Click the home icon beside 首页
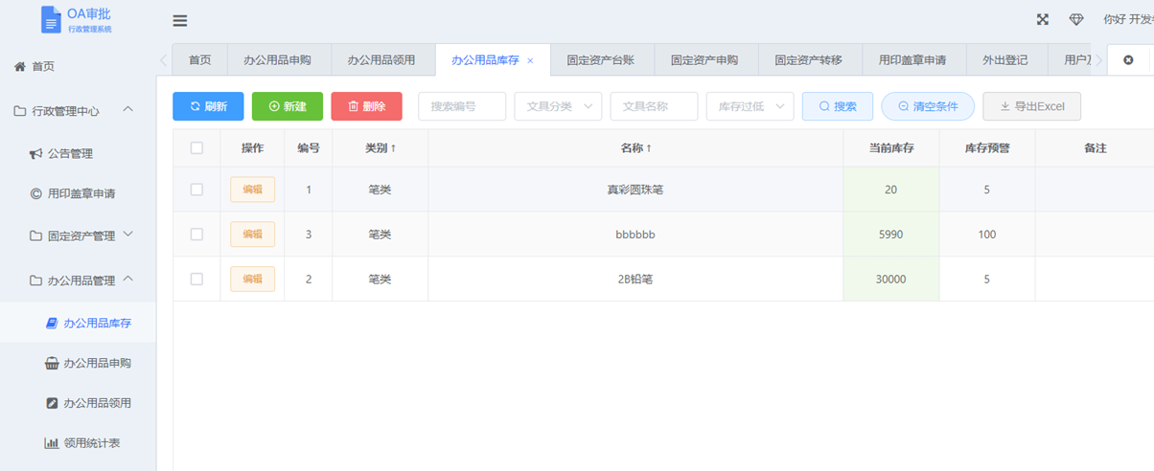The height and width of the screenshot is (471, 1154). (x=20, y=66)
